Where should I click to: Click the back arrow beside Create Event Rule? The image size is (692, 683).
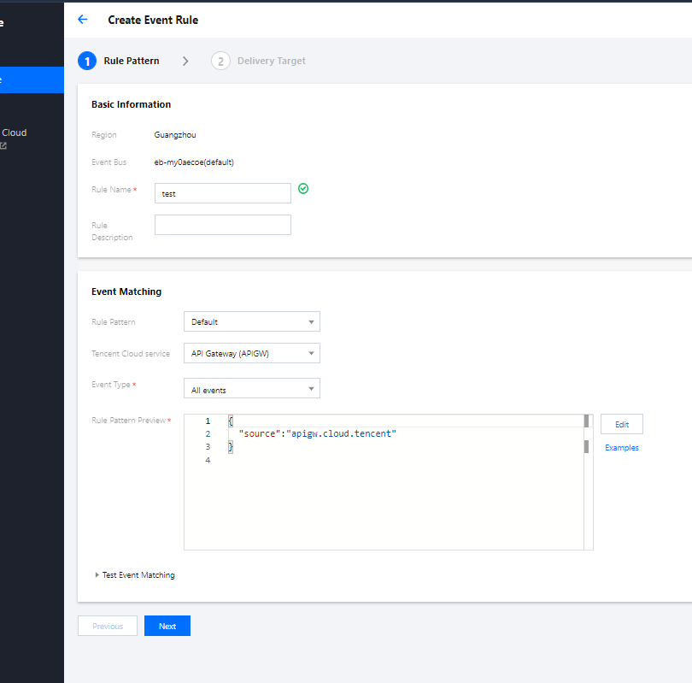(x=82, y=20)
